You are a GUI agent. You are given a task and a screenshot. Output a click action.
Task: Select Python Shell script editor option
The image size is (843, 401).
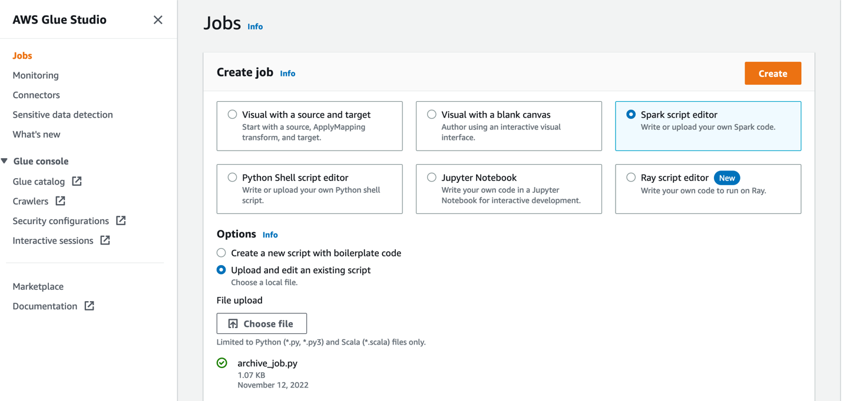[x=233, y=178]
